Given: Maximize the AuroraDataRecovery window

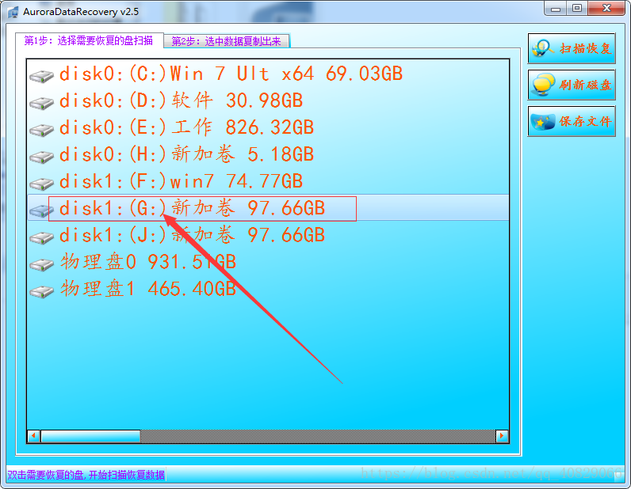Looking at the screenshot, I should (x=577, y=9).
